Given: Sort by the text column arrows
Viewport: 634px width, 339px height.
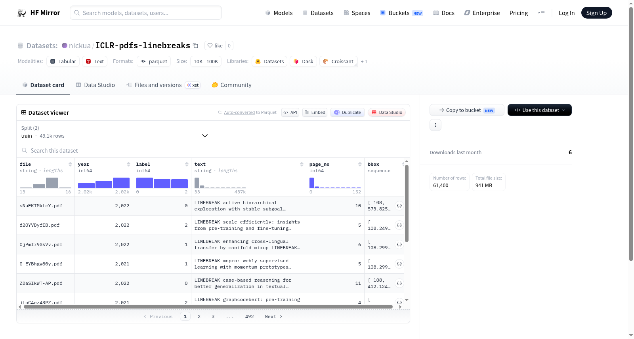Looking at the screenshot, I should pyautogui.click(x=302, y=164).
